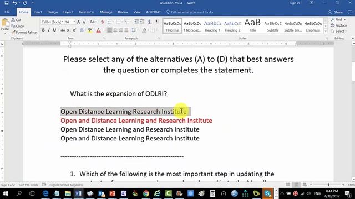
Task: Open the Windows Start menu
Action: pyautogui.click(x=6, y=193)
